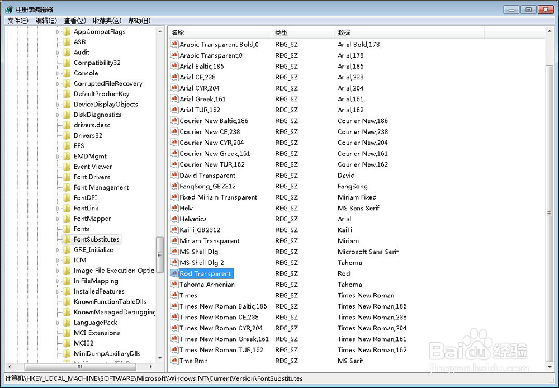559x388 pixels.
Task: Click the ab icon beside MS Shell Dlg
Action: pyautogui.click(x=174, y=252)
